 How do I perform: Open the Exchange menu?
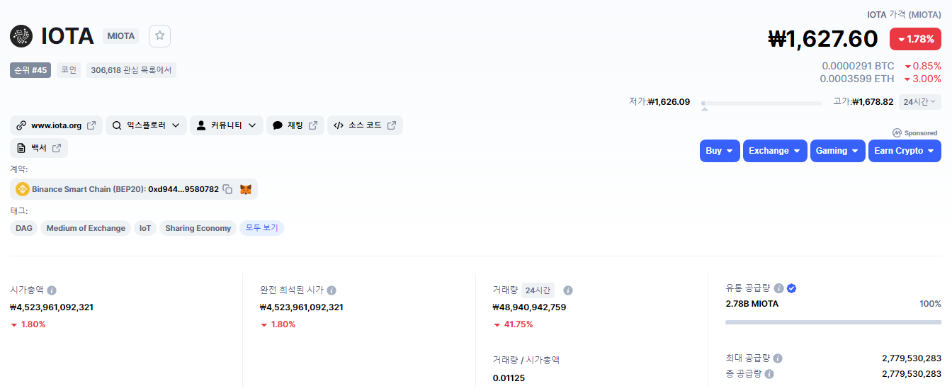point(774,151)
